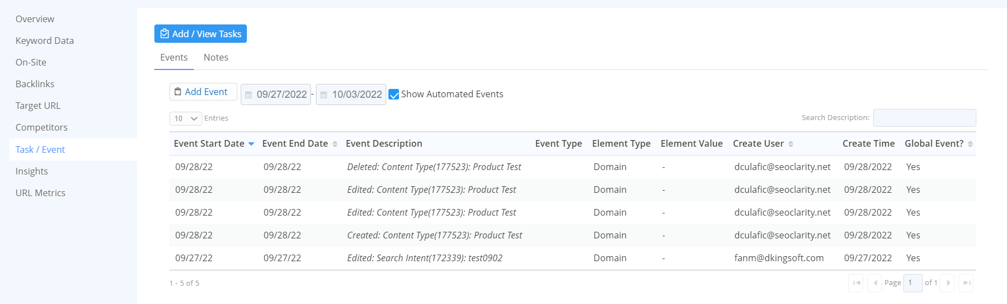Open Keyword Data in sidebar
1007x304 pixels.
[45, 41]
